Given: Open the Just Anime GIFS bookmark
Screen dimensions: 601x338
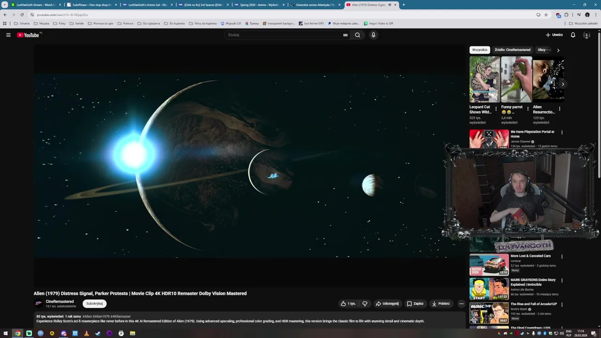Looking at the screenshot, I should coord(311,23).
